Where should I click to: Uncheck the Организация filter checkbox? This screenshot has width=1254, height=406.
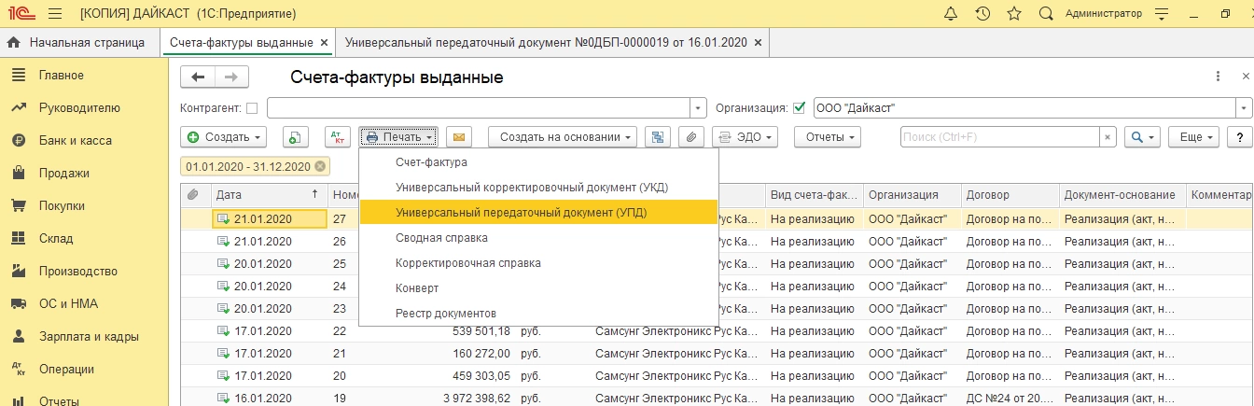799,107
